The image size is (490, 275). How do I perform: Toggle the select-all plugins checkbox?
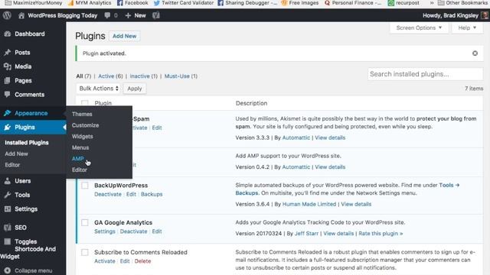coord(85,103)
